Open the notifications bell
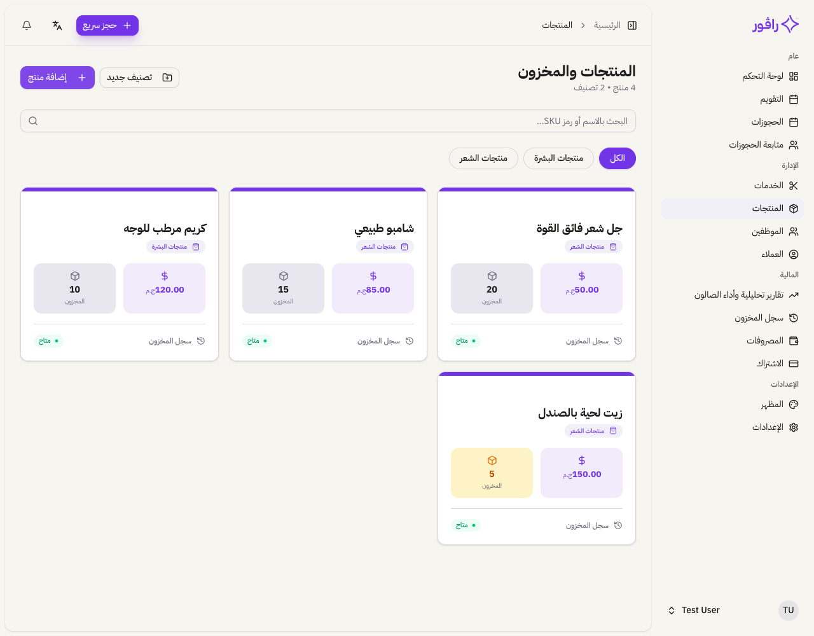 pyautogui.click(x=26, y=25)
